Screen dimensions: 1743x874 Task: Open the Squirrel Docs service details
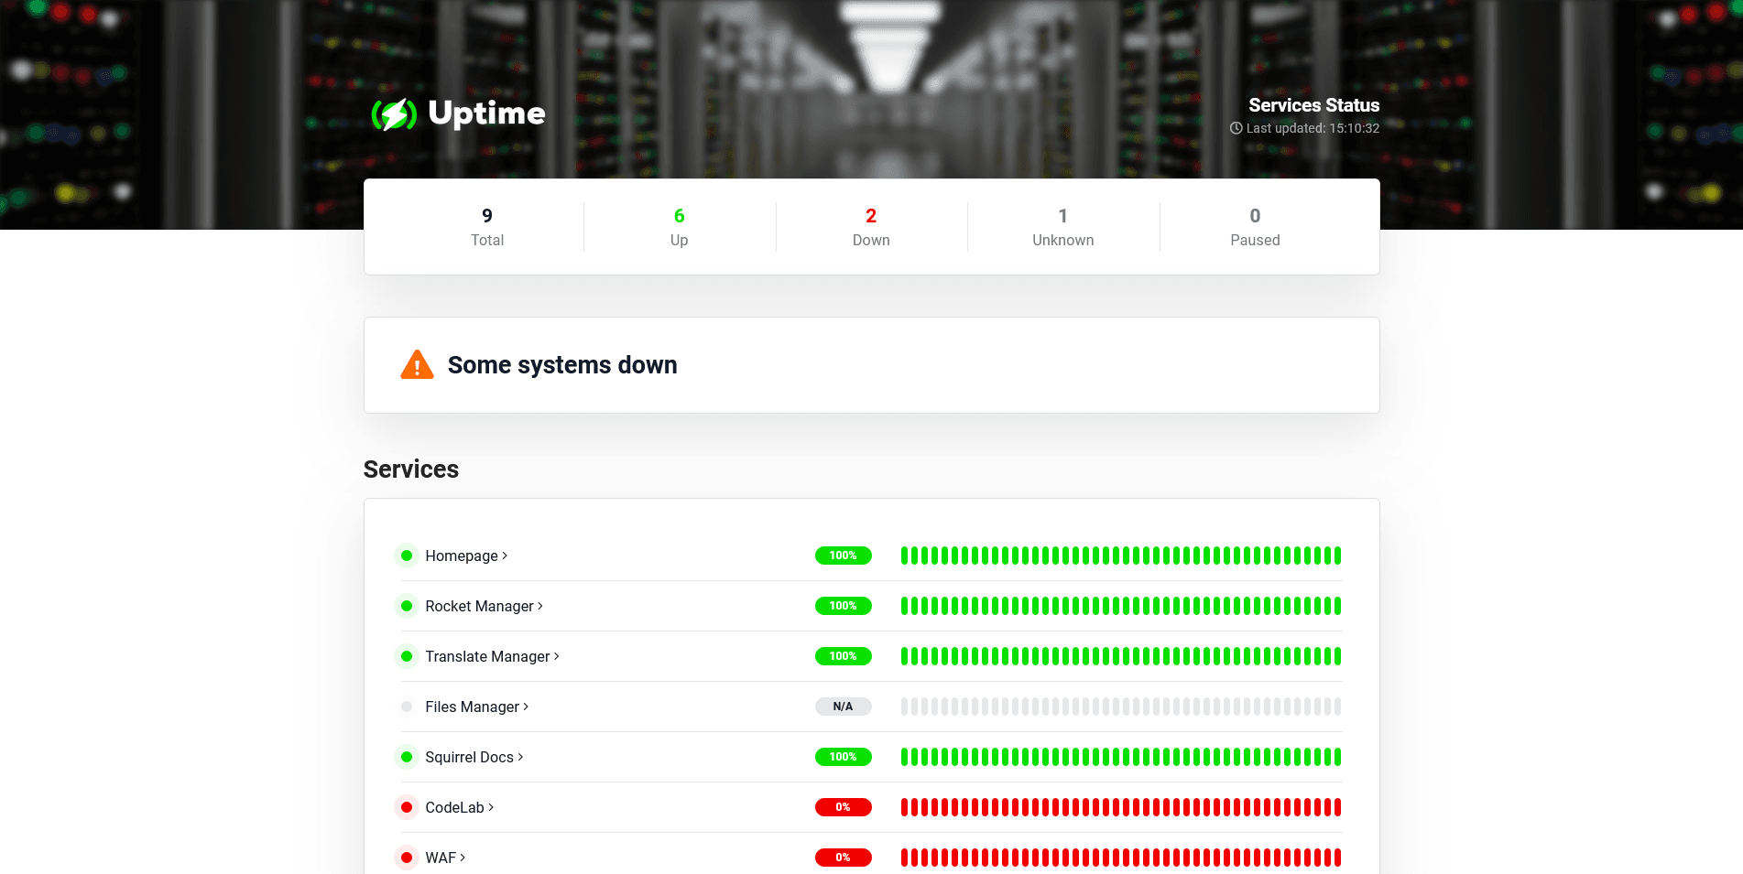pyautogui.click(x=469, y=757)
